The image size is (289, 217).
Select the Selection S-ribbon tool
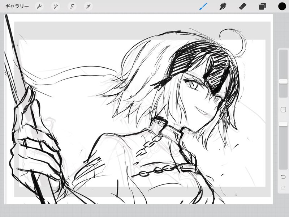coord(72,7)
